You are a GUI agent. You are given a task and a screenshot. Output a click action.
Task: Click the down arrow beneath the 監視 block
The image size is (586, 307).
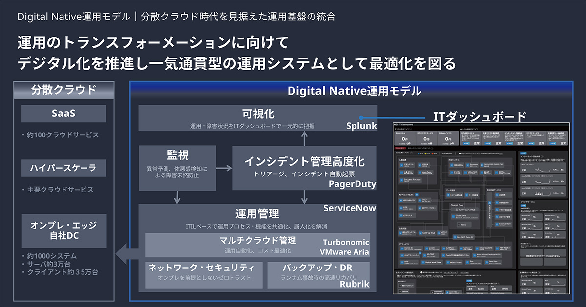178,197
